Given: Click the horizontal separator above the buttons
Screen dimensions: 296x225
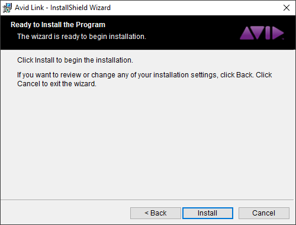Looking at the screenshot, I should pyautogui.click(x=147, y=200).
